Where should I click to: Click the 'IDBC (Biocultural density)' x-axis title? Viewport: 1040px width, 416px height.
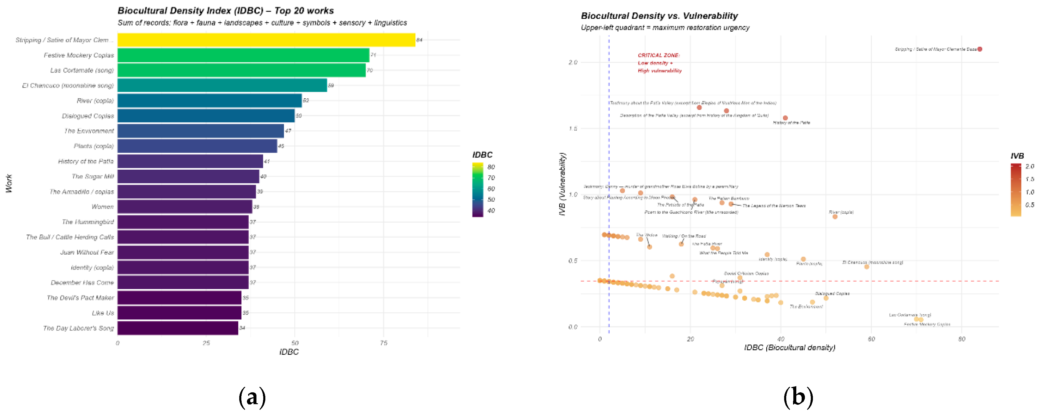790,348
